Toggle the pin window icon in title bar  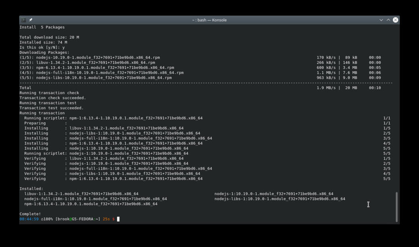click(x=31, y=20)
